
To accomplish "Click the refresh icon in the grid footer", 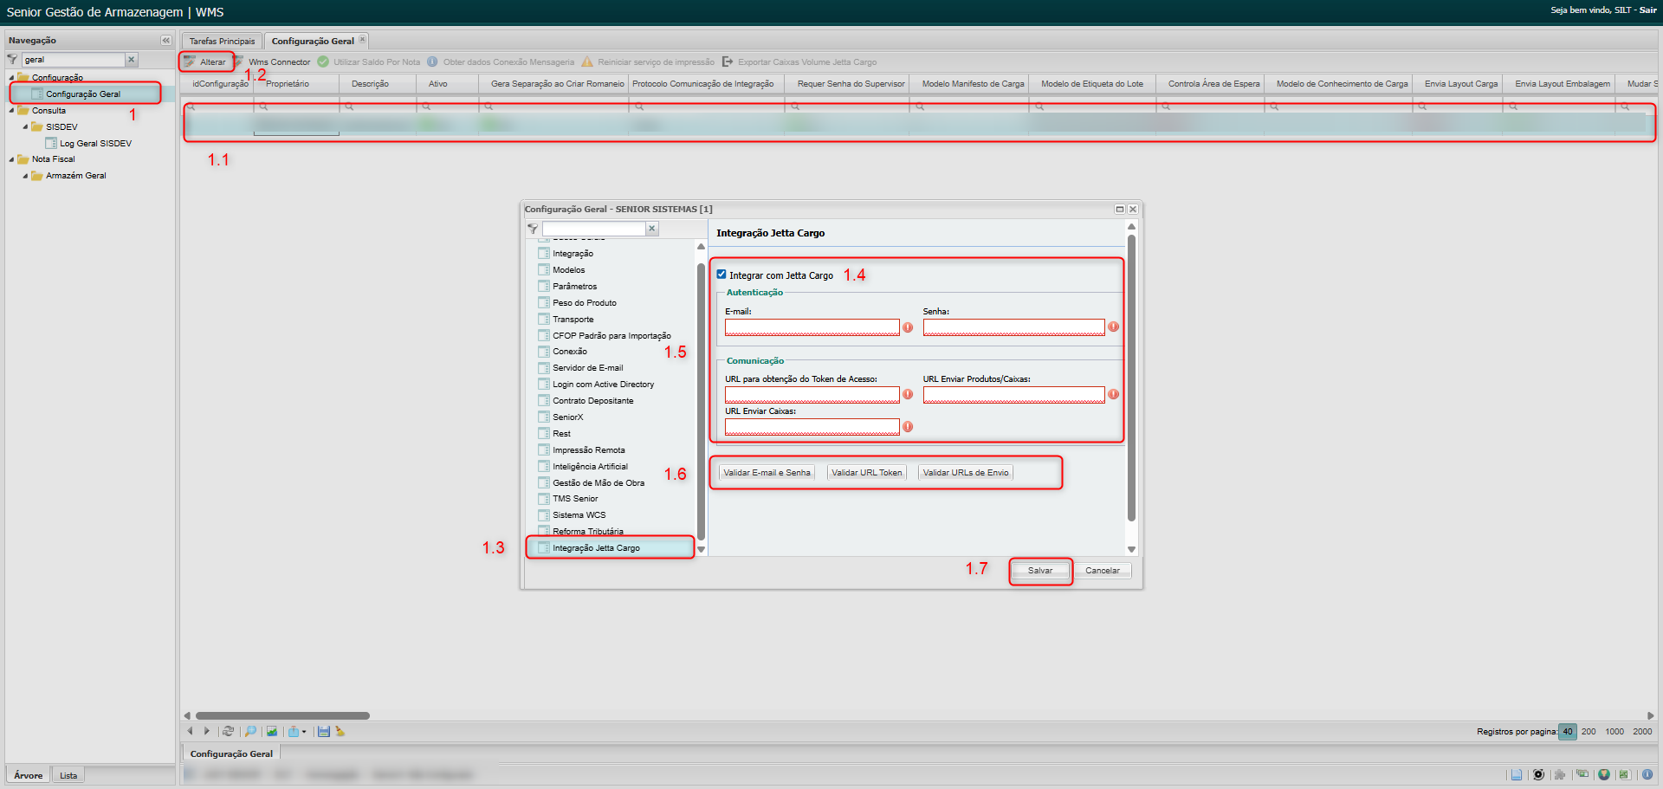I will (x=228, y=731).
